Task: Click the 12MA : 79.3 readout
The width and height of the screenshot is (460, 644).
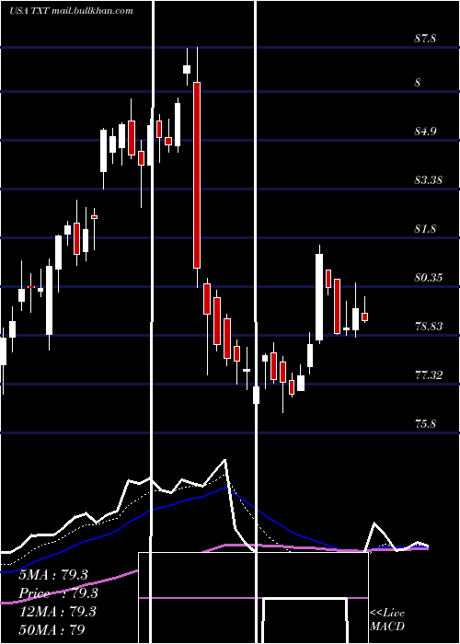Action: [57, 612]
